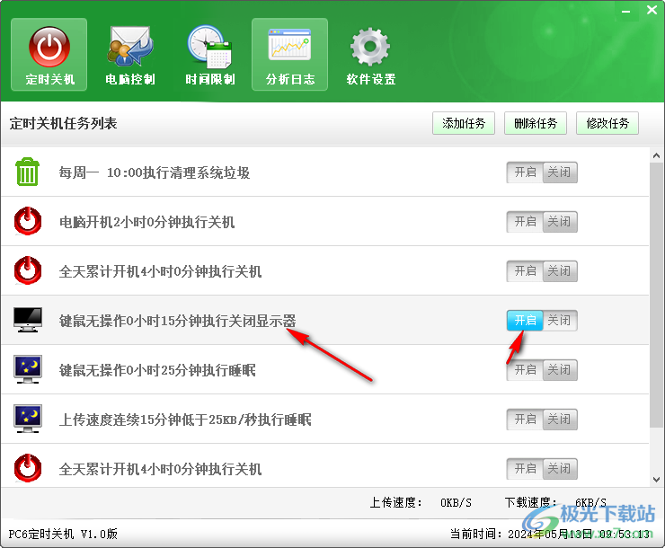The height and width of the screenshot is (548, 665).
Task: Minimize the PC6定时关机 window
Action: 626,11
